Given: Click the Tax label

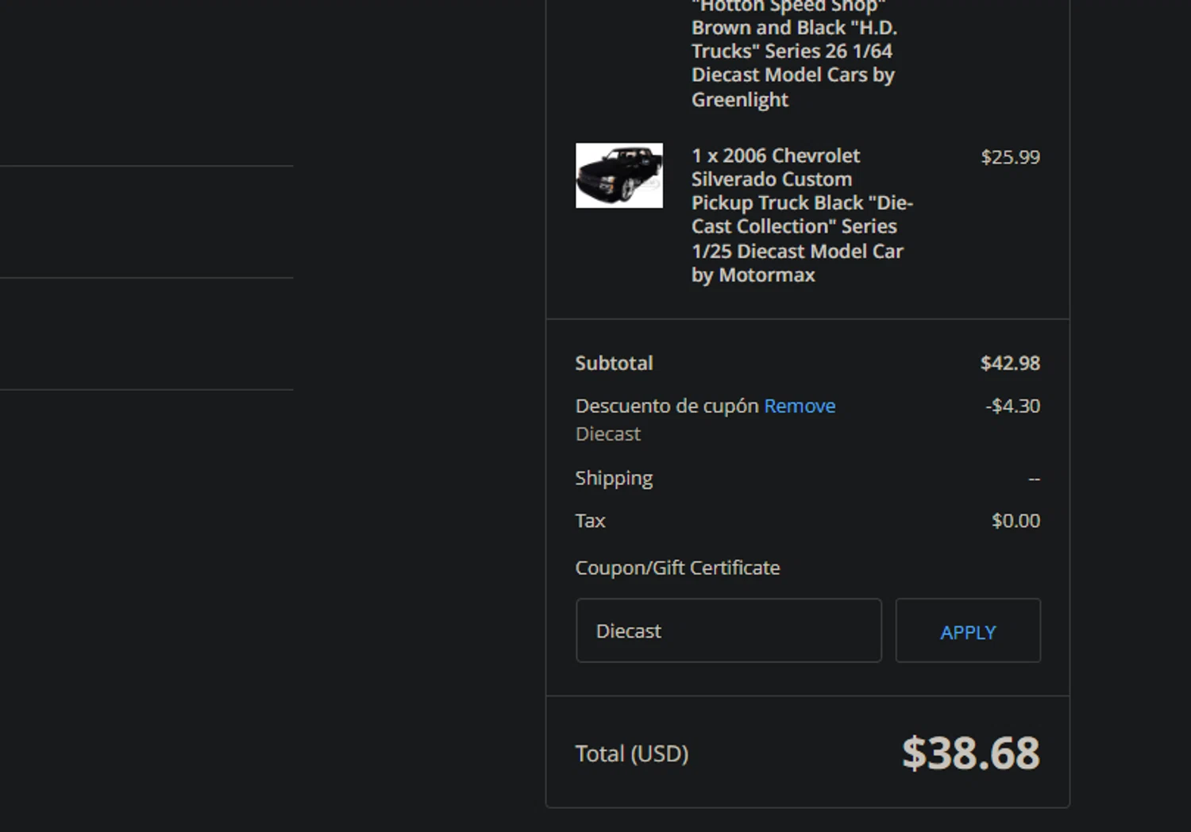Looking at the screenshot, I should [x=590, y=521].
